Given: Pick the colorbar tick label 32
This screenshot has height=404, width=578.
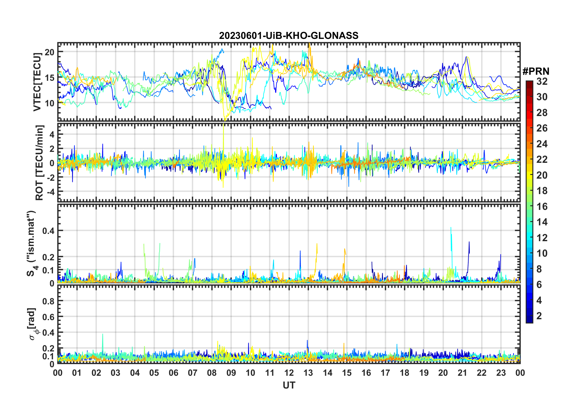Looking at the screenshot, I should click(x=542, y=81).
